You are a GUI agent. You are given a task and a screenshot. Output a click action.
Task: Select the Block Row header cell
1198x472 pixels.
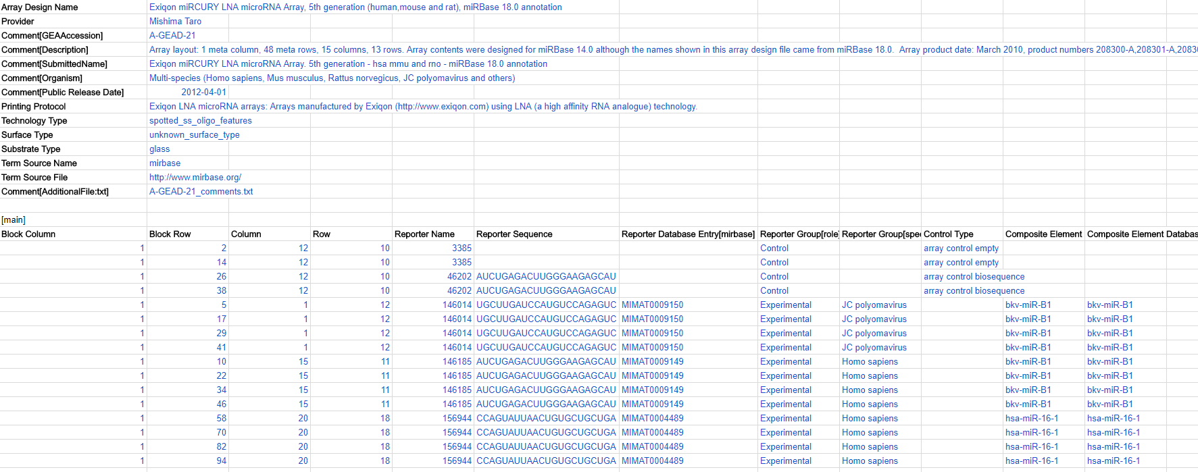pyautogui.click(x=170, y=234)
